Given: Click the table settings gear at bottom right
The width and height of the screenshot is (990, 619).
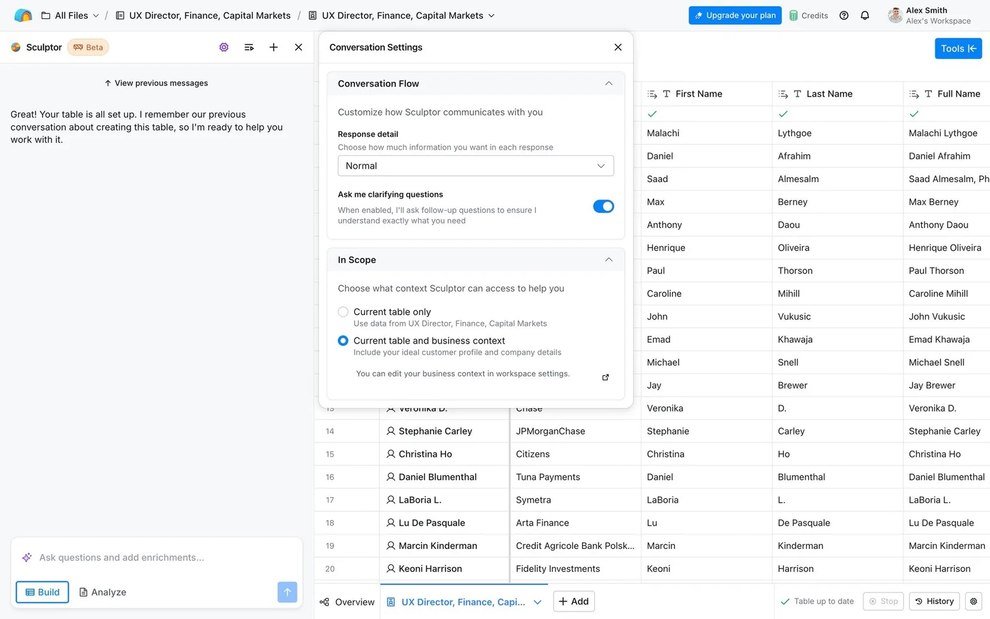Looking at the screenshot, I should pyautogui.click(x=974, y=601).
